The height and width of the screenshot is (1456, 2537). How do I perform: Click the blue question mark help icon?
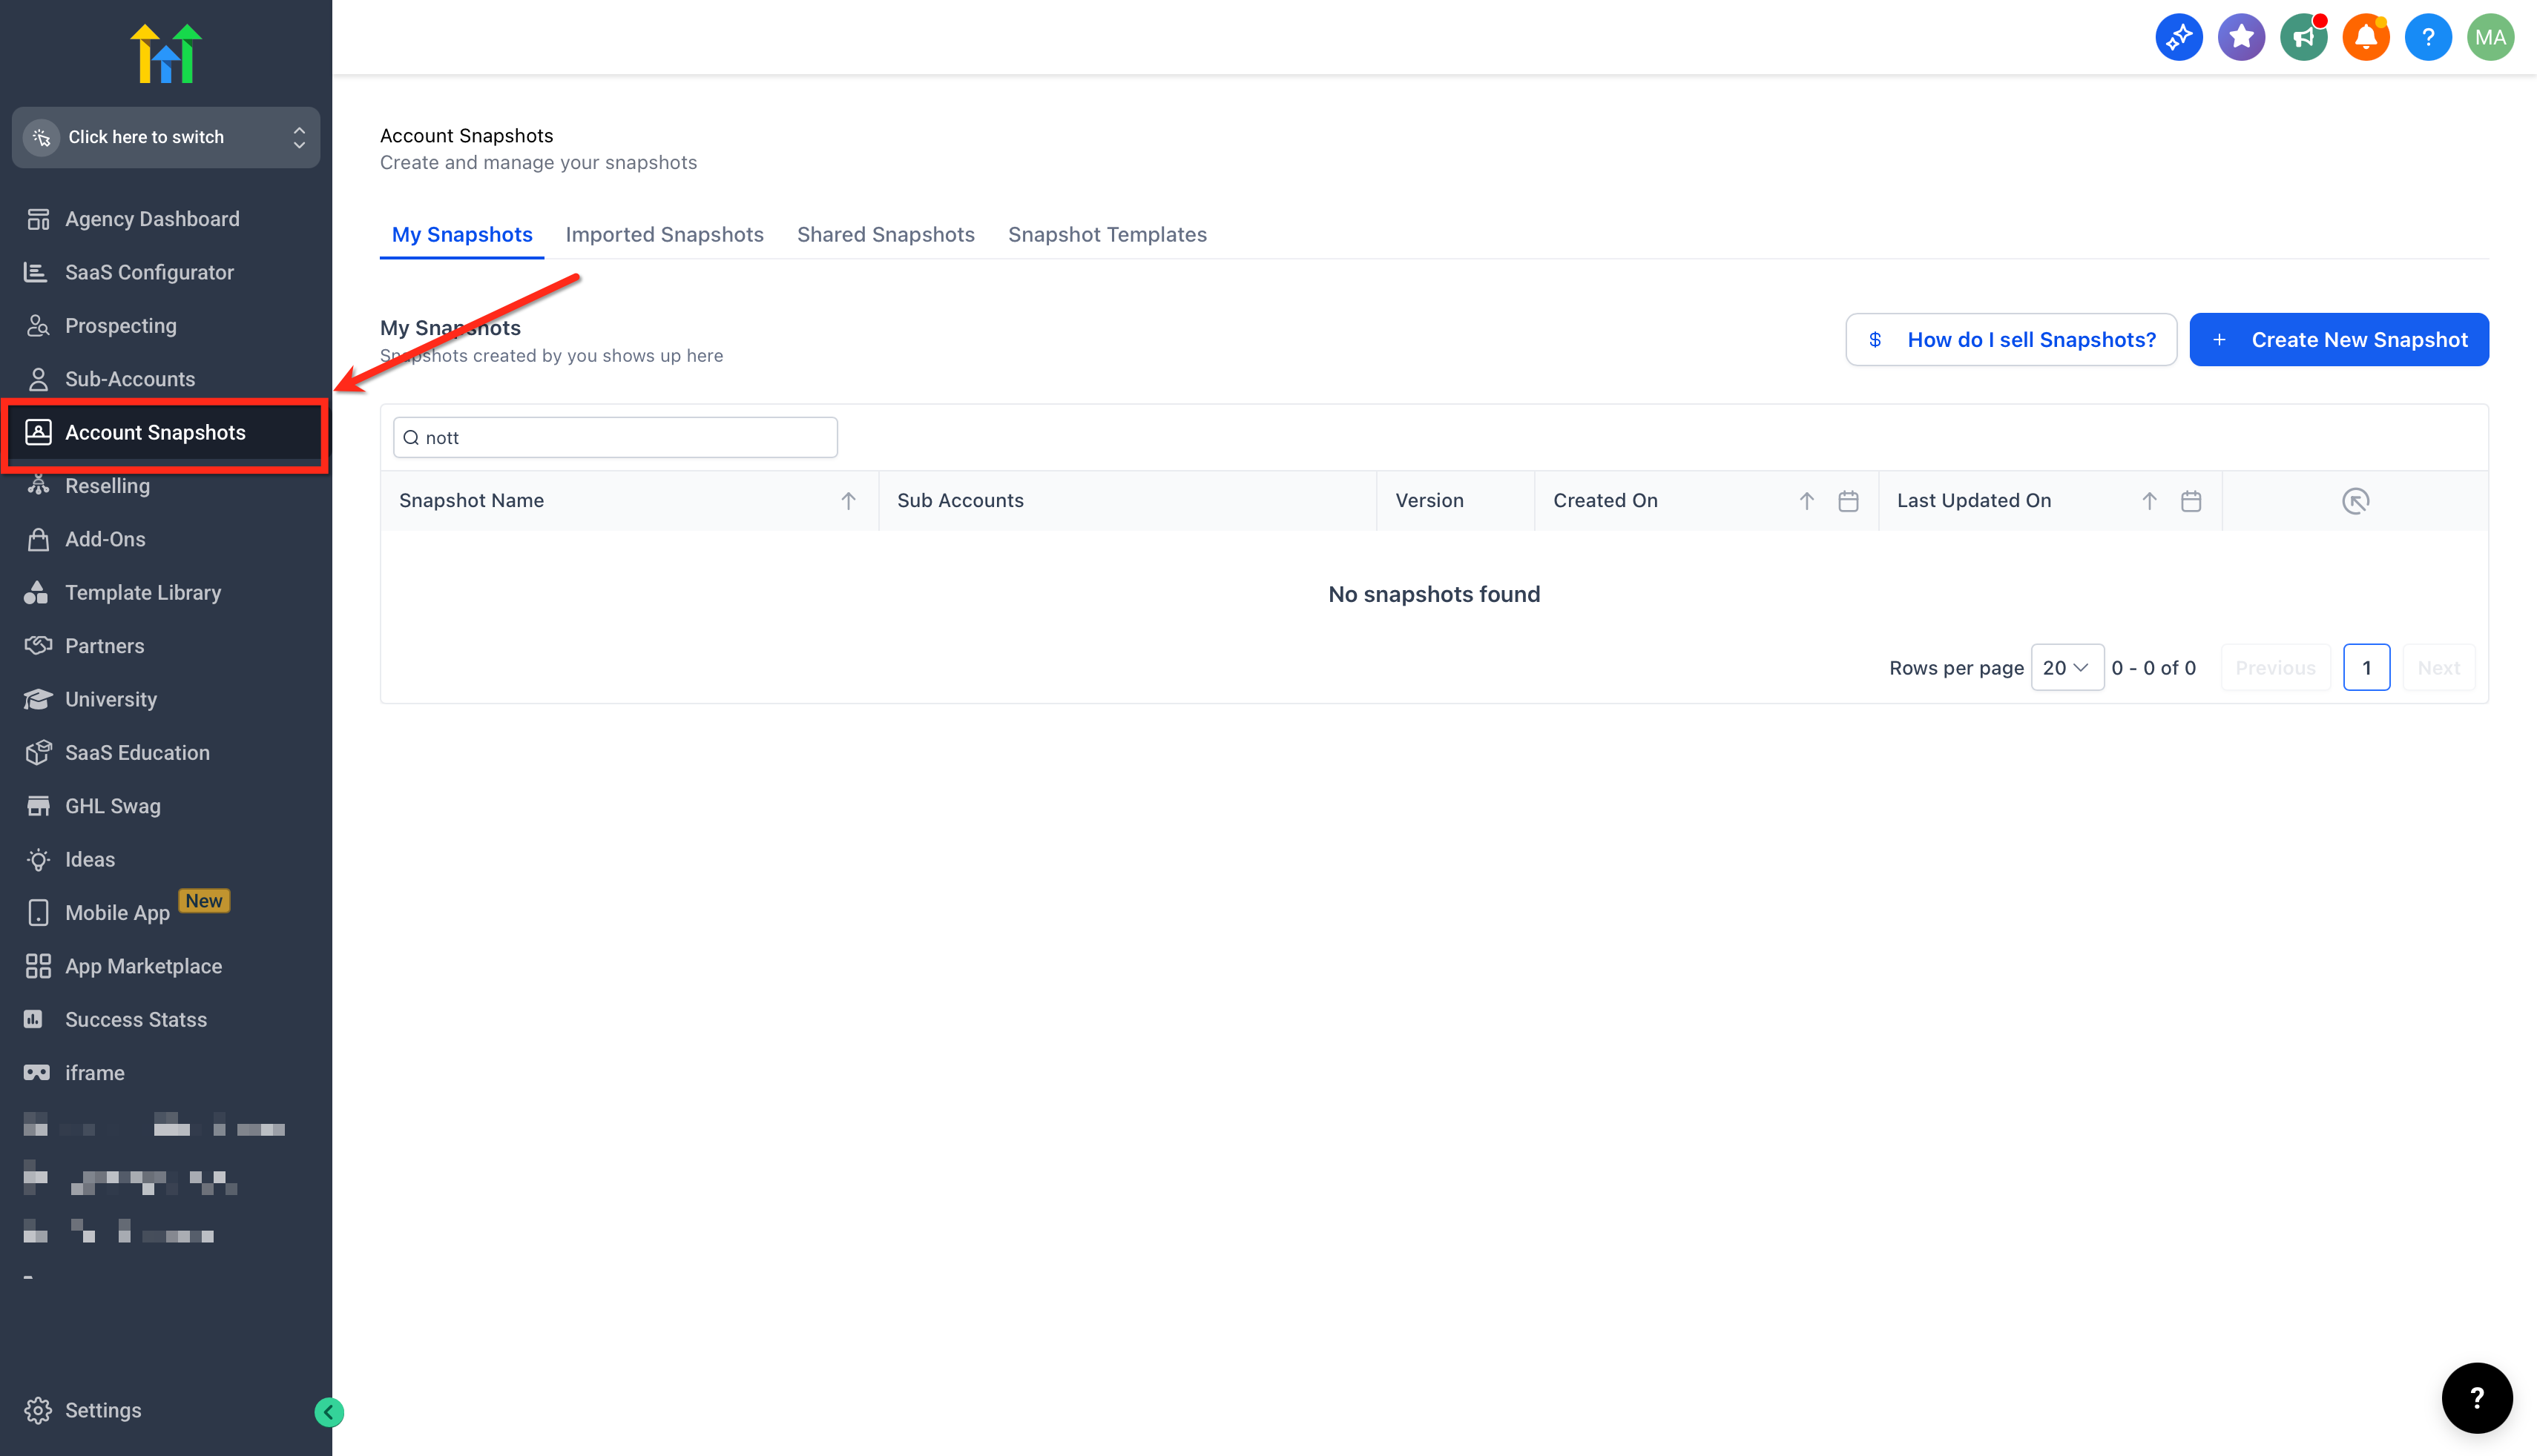2427,37
